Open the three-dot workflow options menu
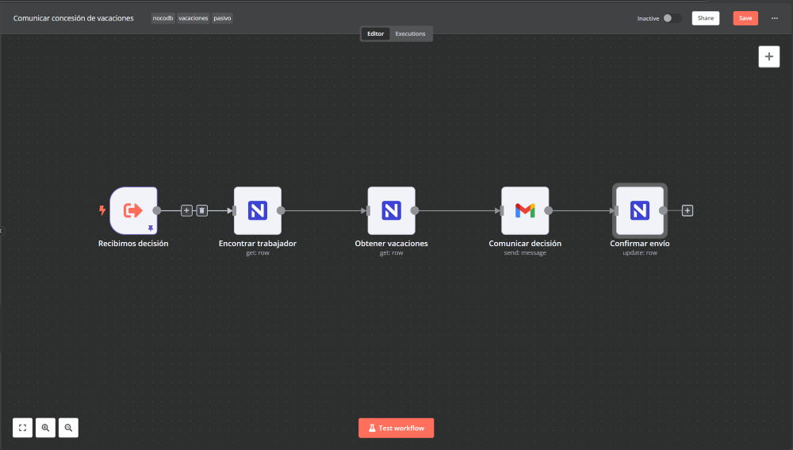The width and height of the screenshot is (793, 450). click(x=774, y=18)
